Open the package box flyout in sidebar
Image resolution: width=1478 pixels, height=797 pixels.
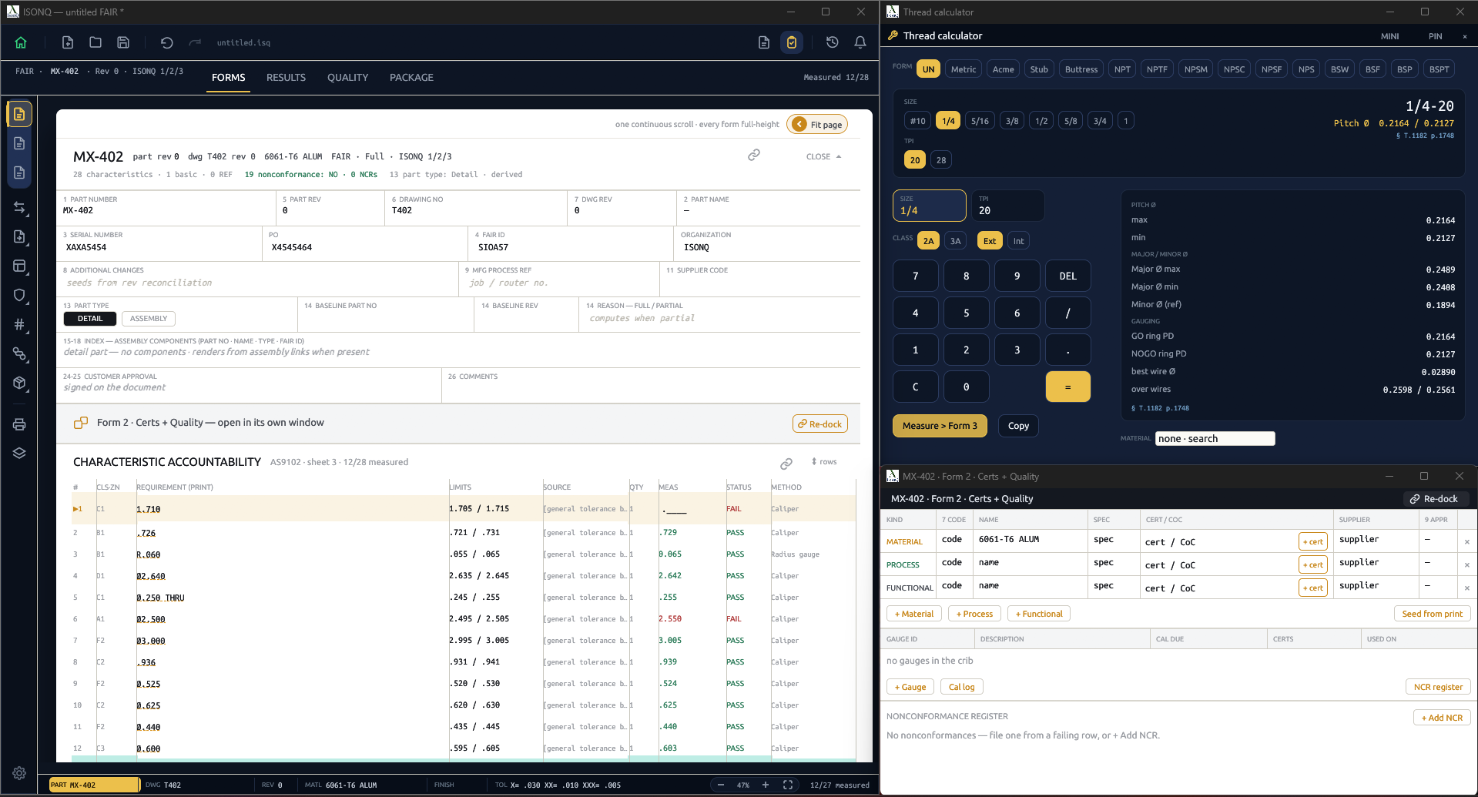[20, 383]
